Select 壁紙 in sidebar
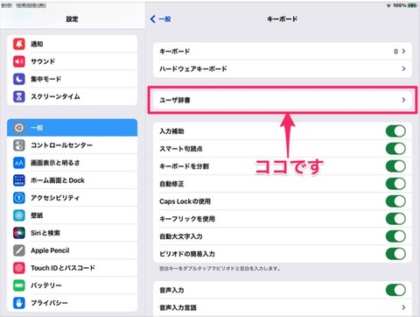This screenshot has width=420, height=317. (x=72, y=215)
